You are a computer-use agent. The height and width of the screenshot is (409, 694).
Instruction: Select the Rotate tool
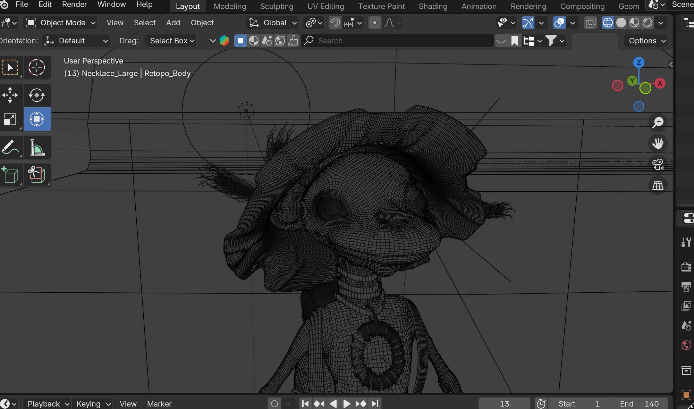click(37, 95)
